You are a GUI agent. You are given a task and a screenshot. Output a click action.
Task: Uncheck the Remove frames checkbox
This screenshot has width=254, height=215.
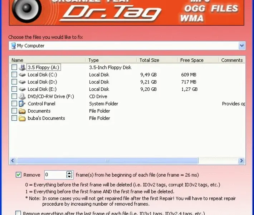tap(19, 175)
